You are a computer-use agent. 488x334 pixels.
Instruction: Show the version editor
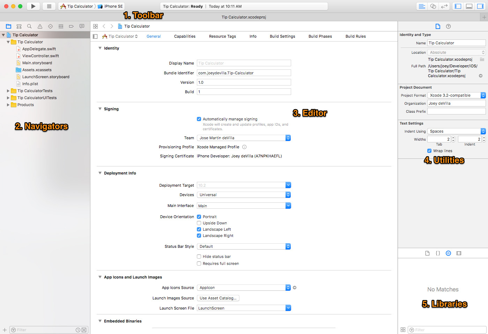point(444,6)
